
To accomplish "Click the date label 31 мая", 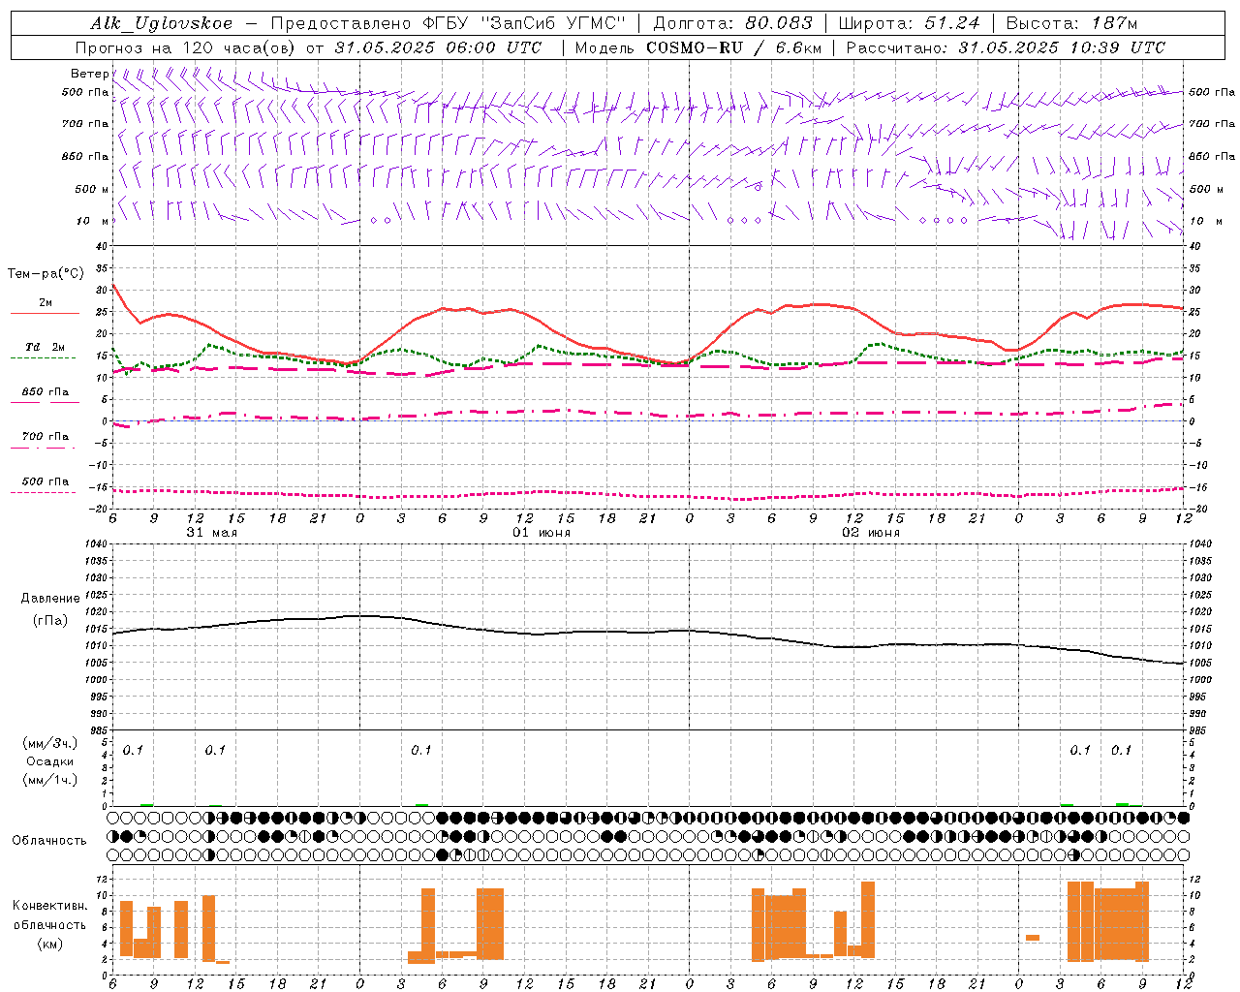I will (211, 533).
